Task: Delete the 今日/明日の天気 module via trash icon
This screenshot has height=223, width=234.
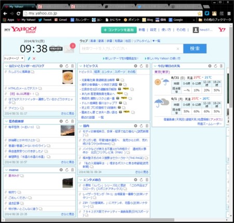Action: (221, 66)
